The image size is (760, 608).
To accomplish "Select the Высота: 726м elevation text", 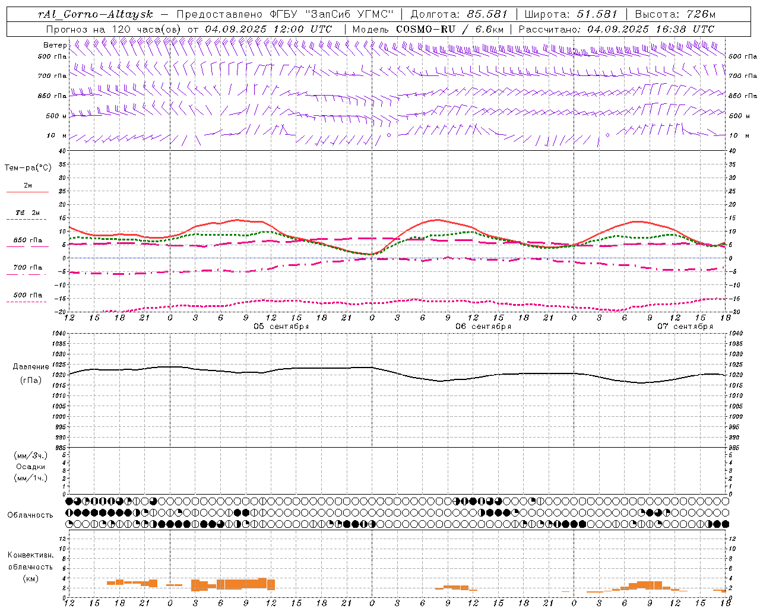I will [675, 14].
